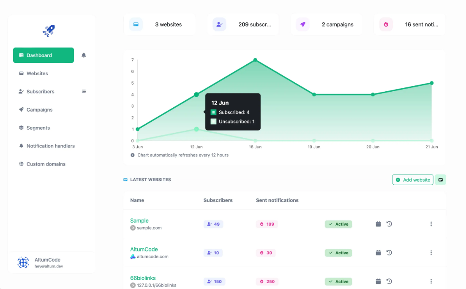Open calendar icon for 66biolinks website
Viewport: 466px width, 289px height.
coord(378,281)
